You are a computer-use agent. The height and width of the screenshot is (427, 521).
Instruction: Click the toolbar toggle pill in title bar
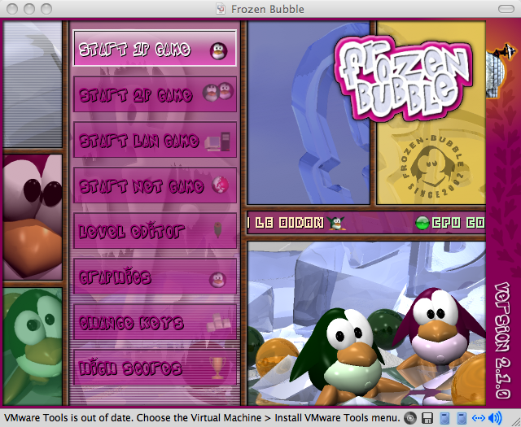click(506, 9)
